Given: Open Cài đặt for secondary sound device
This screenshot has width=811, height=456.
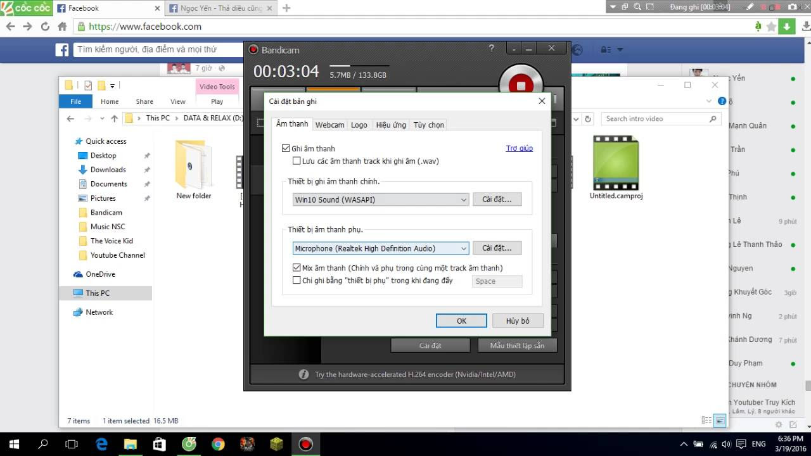Looking at the screenshot, I should tap(497, 248).
